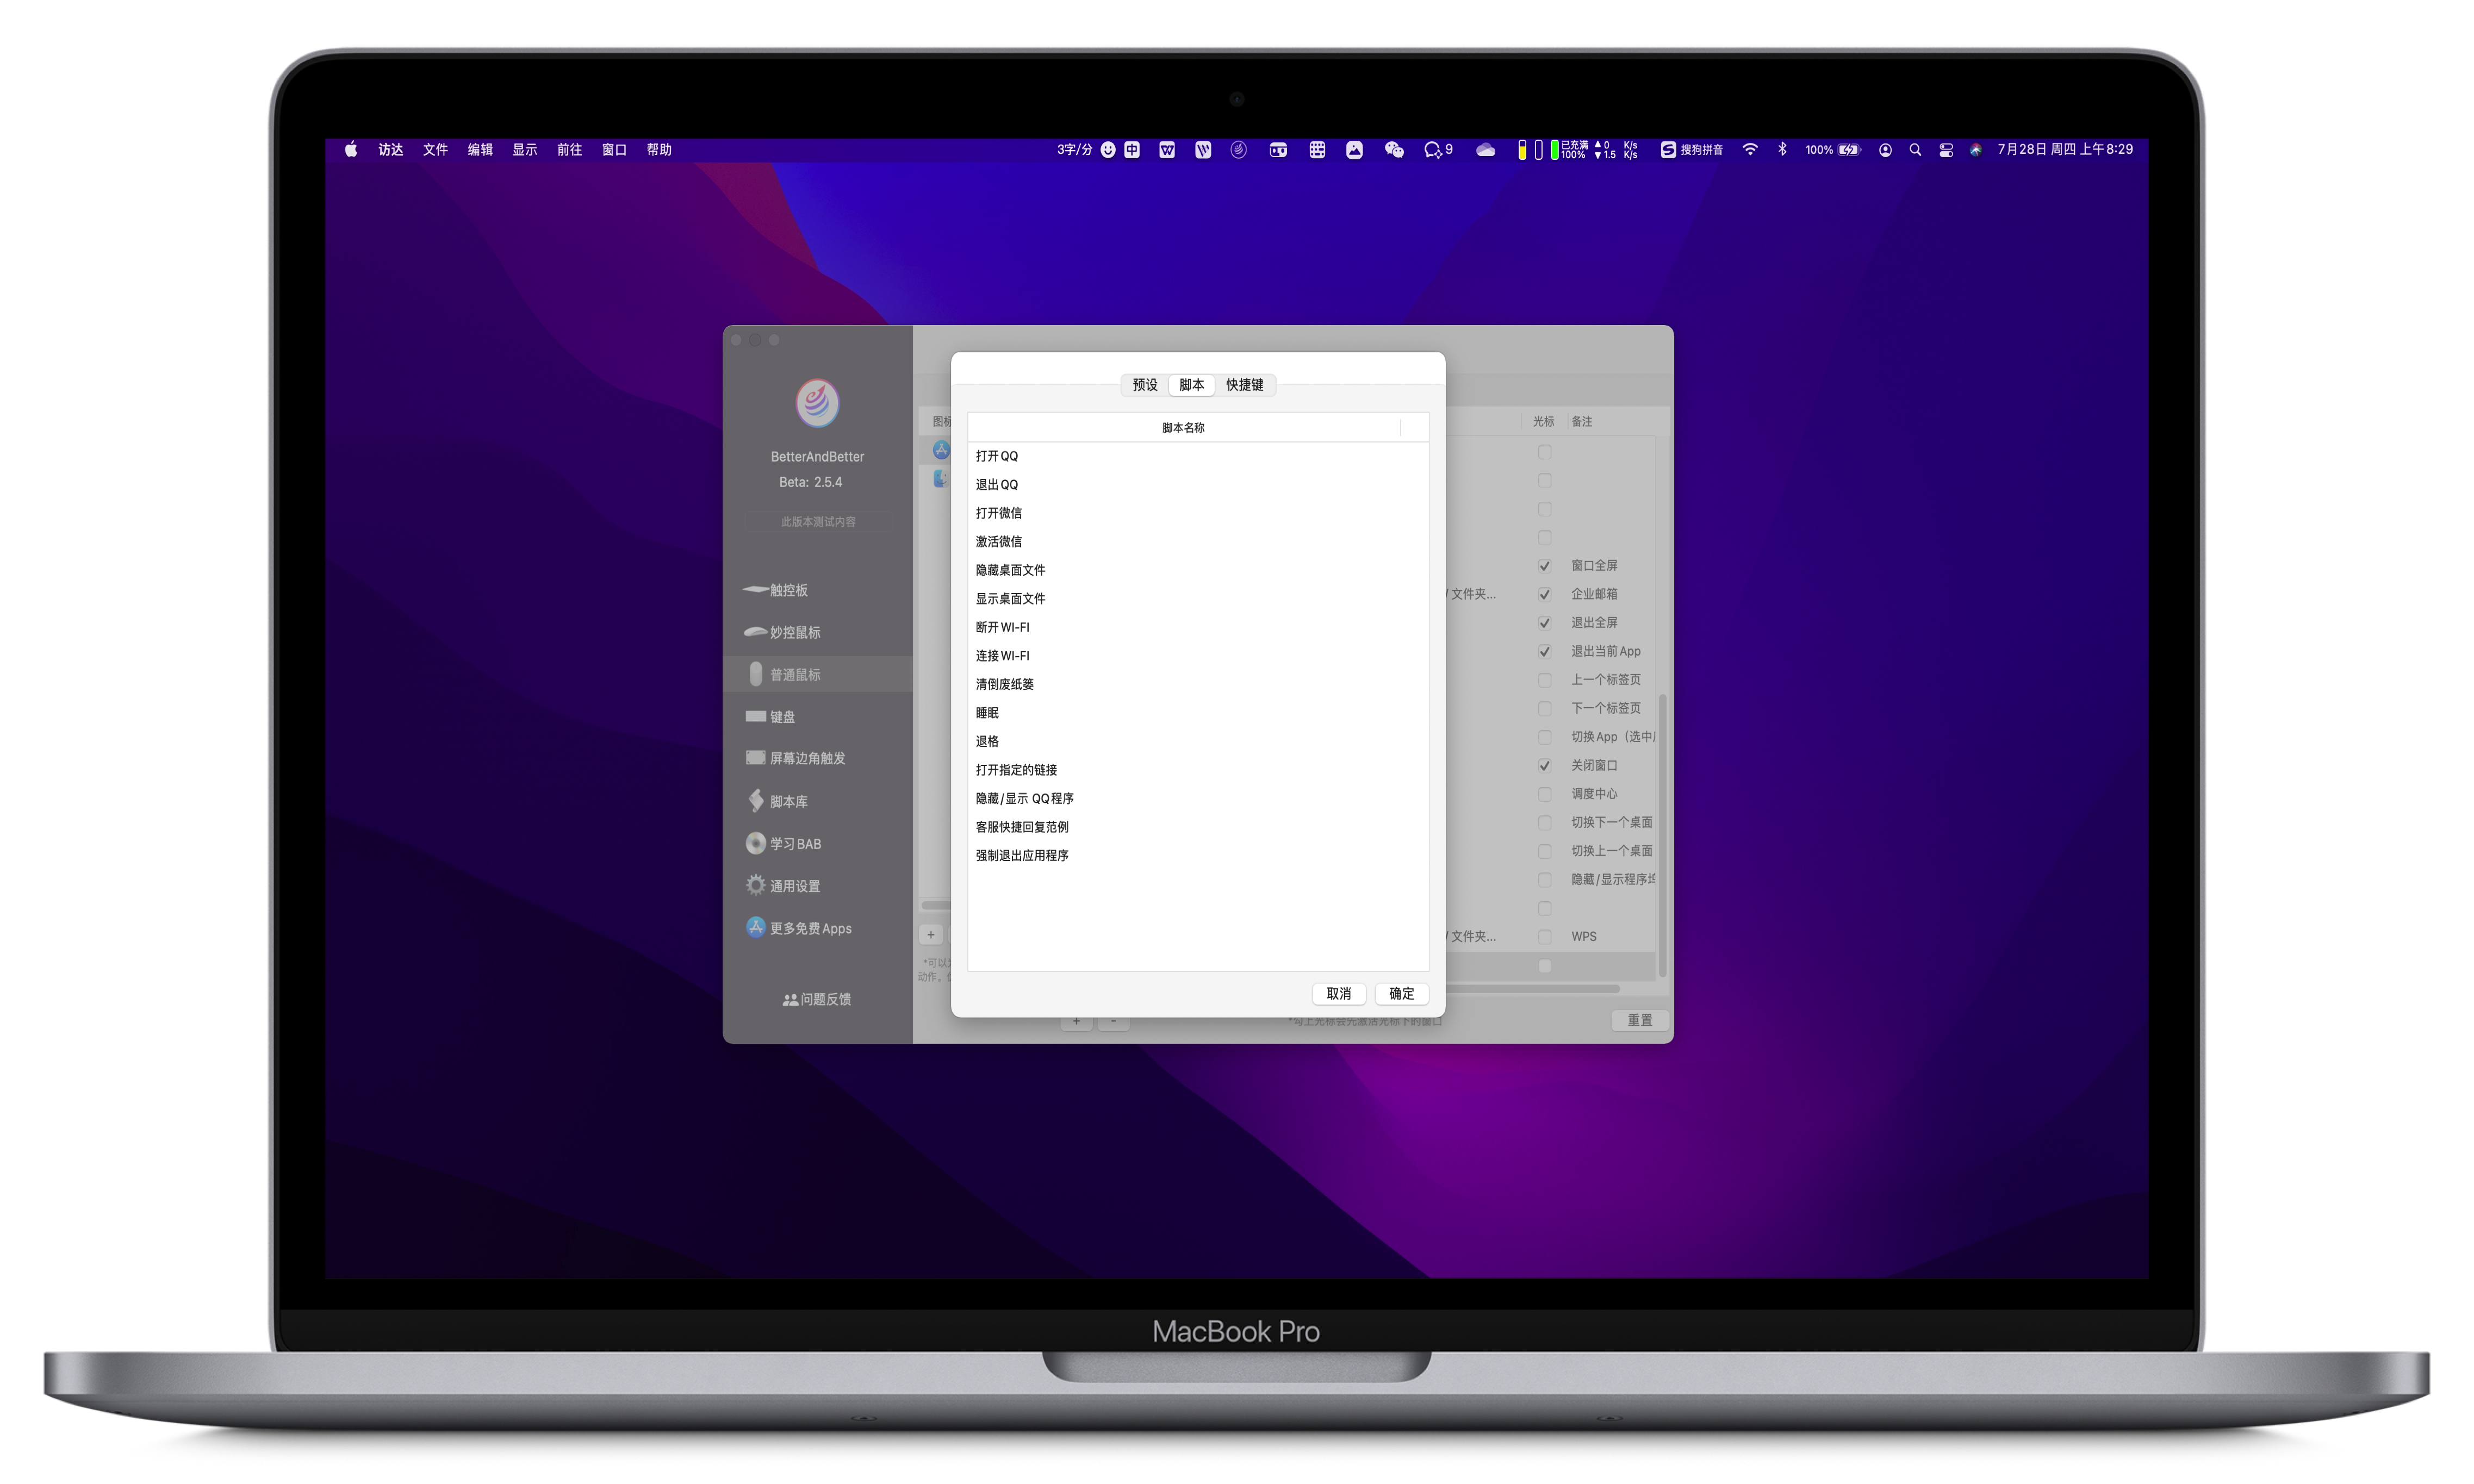Viewport: 2474px width, 1484px height.
Task: Check the 调度中心 checkbox
Action: tap(1545, 794)
